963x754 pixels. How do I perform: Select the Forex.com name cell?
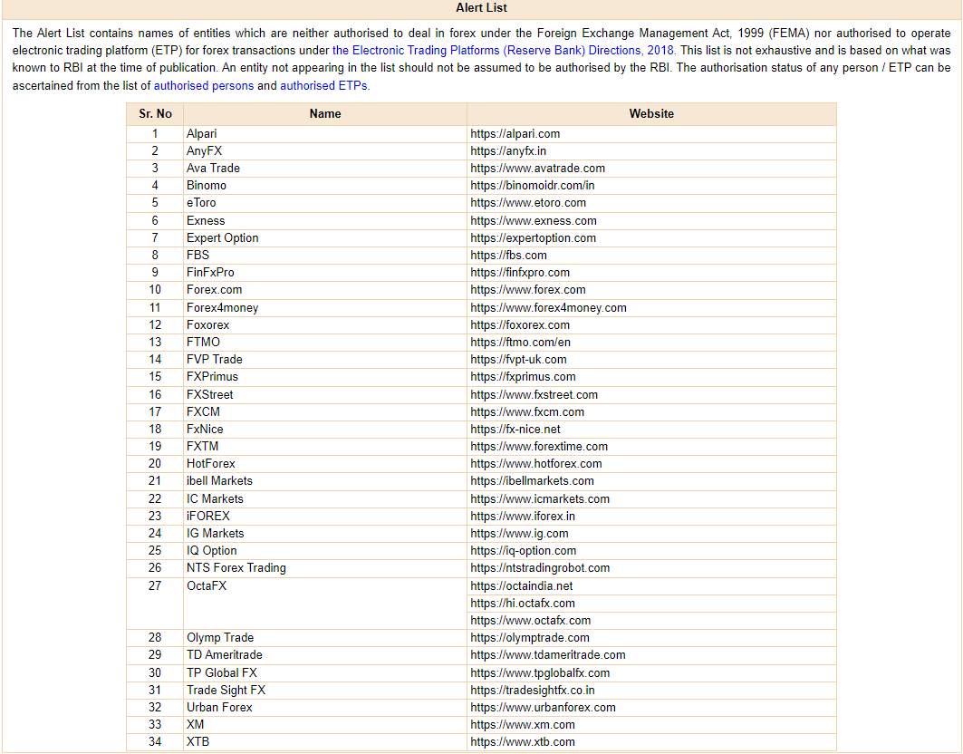click(325, 289)
